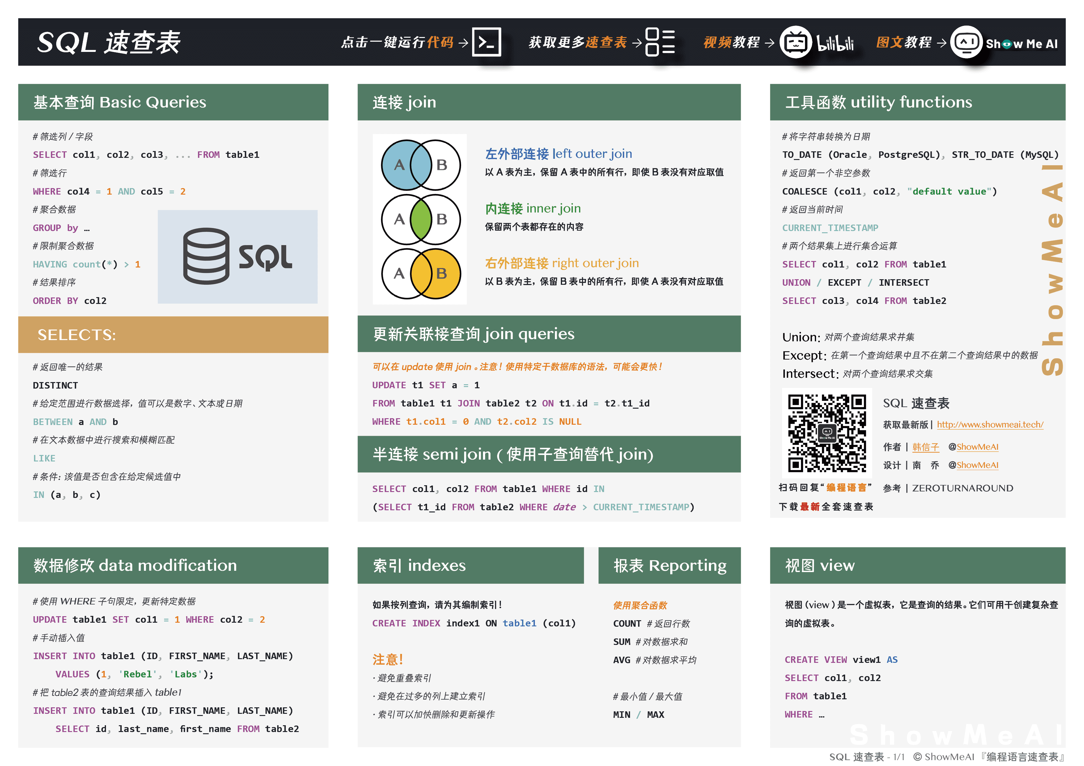Click the QR code image
This screenshot has height=766, width=1084.
(x=827, y=433)
